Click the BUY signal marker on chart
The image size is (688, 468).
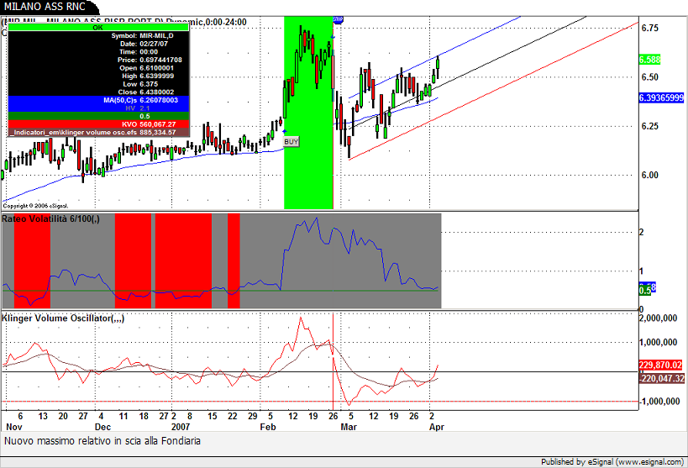[x=291, y=142]
